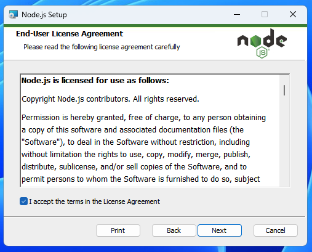Click the 'I accept the terms' label text

[94, 201]
